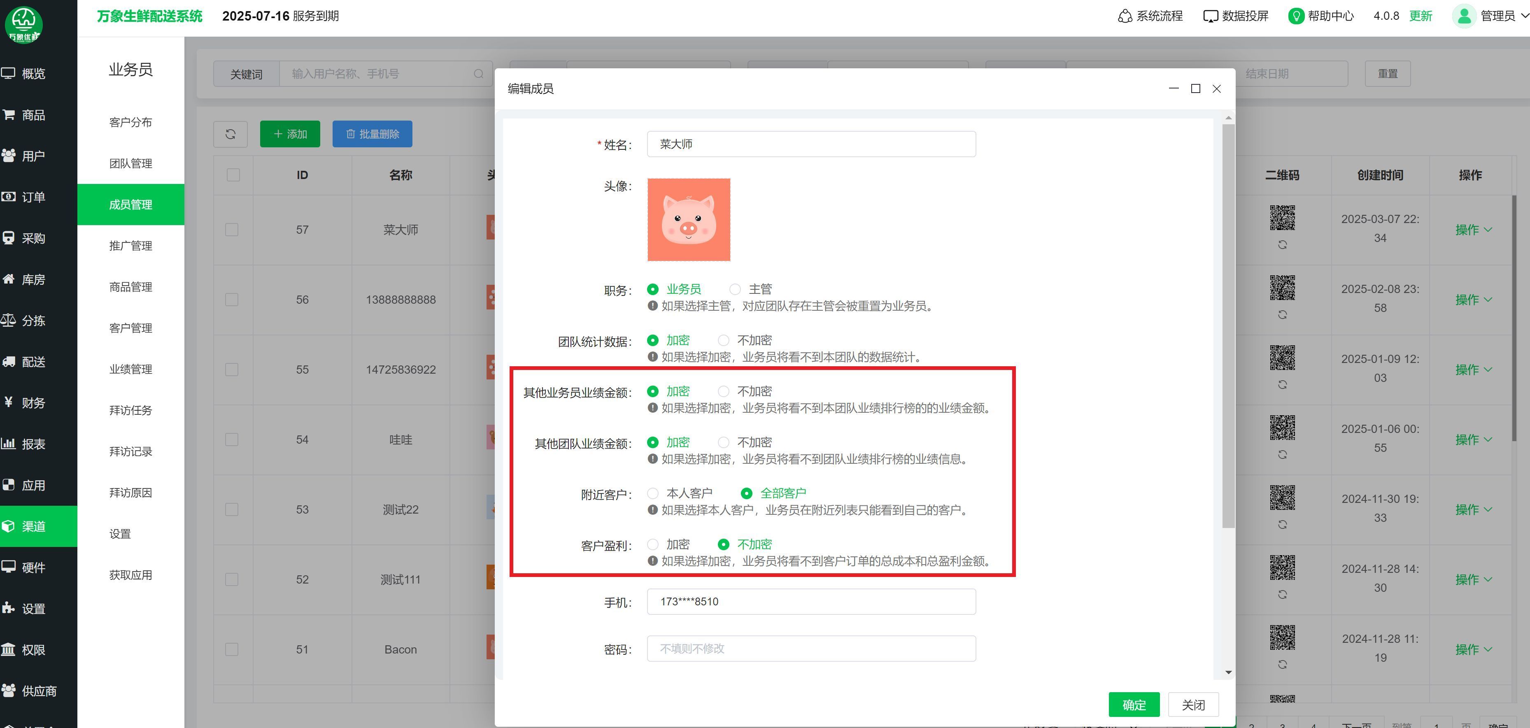Click the 添加 add button
The width and height of the screenshot is (1530, 728).
290,134
